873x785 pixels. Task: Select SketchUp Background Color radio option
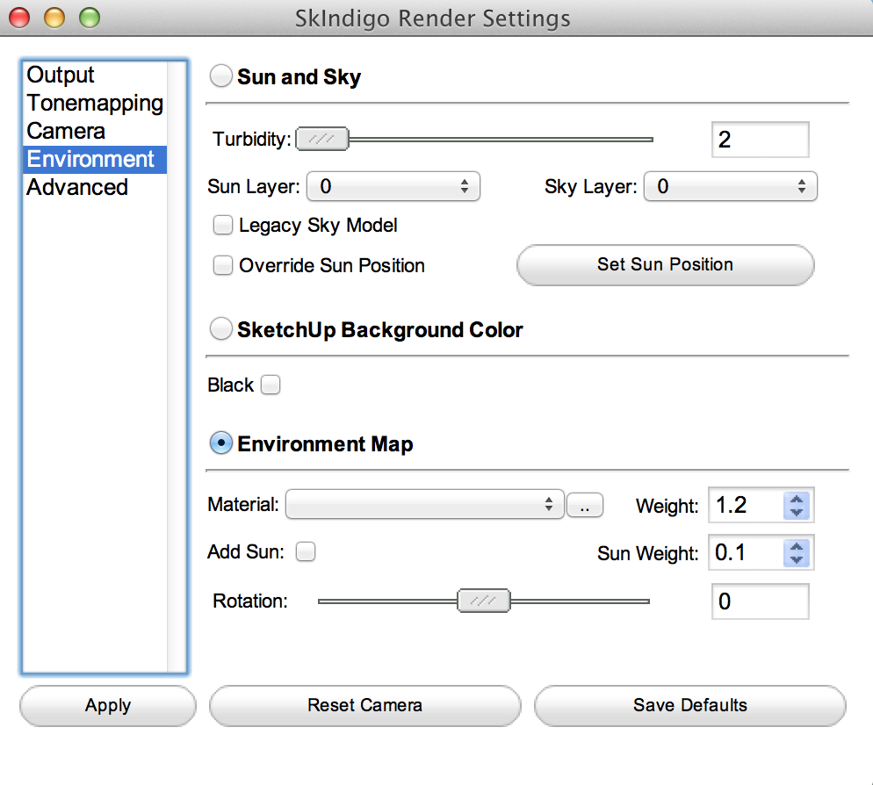click(x=221, y=330)
